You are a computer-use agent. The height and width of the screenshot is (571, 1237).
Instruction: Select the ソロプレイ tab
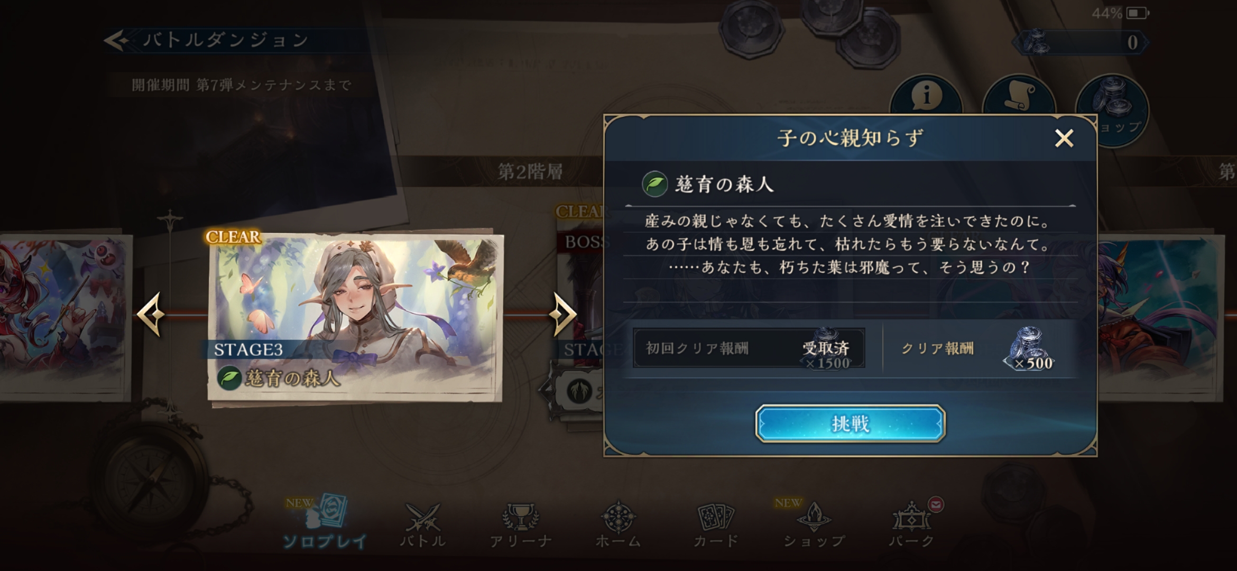click(x=324, y=522)
